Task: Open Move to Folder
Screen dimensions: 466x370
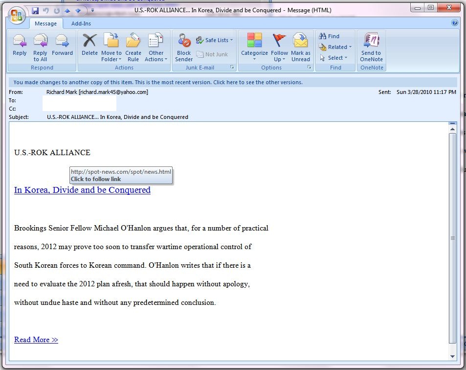Action: 111,47
